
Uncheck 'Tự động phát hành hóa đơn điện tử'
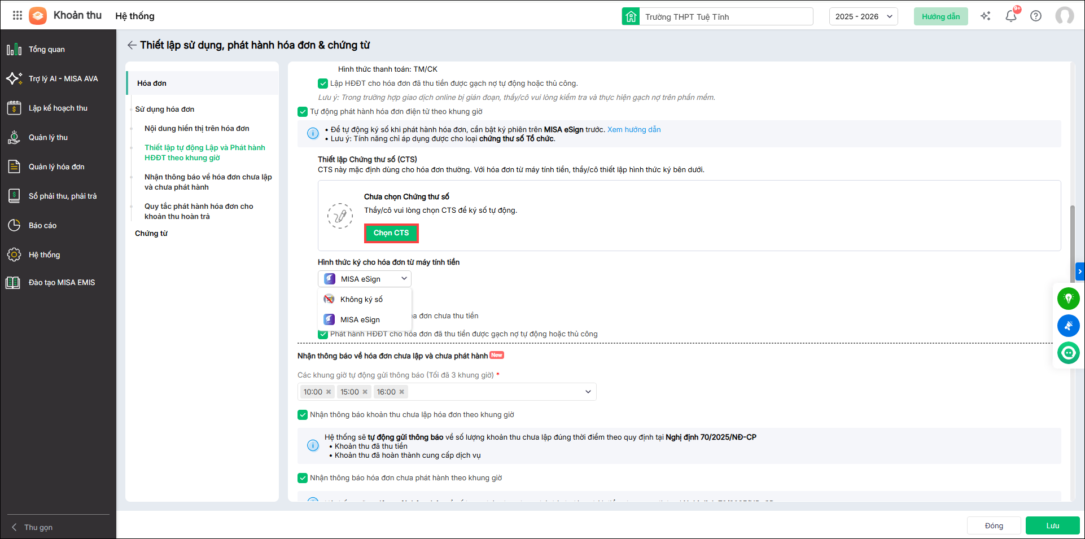(x=303, y=112)
